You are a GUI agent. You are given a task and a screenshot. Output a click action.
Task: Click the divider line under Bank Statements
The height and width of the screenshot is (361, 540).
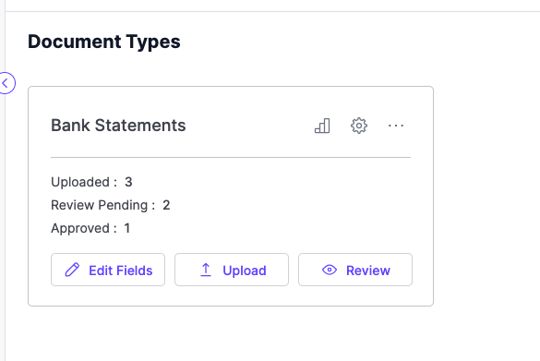coord(231,158)
